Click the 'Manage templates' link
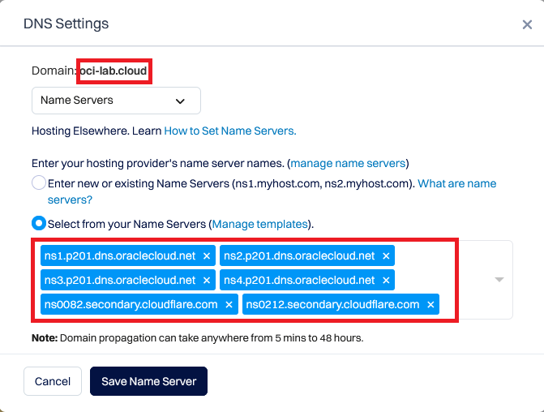This screenshot has width=544, height=412. tap(260, 224)
